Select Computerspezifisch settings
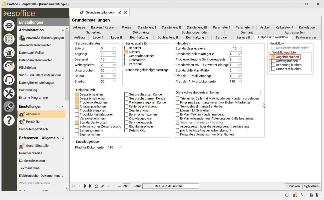This screenshot has width=324, height=200. pos(33,129)
